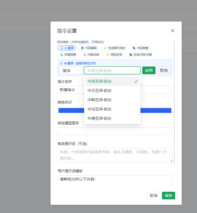Open the blue 颜色标识 color picker

[115, 110]
